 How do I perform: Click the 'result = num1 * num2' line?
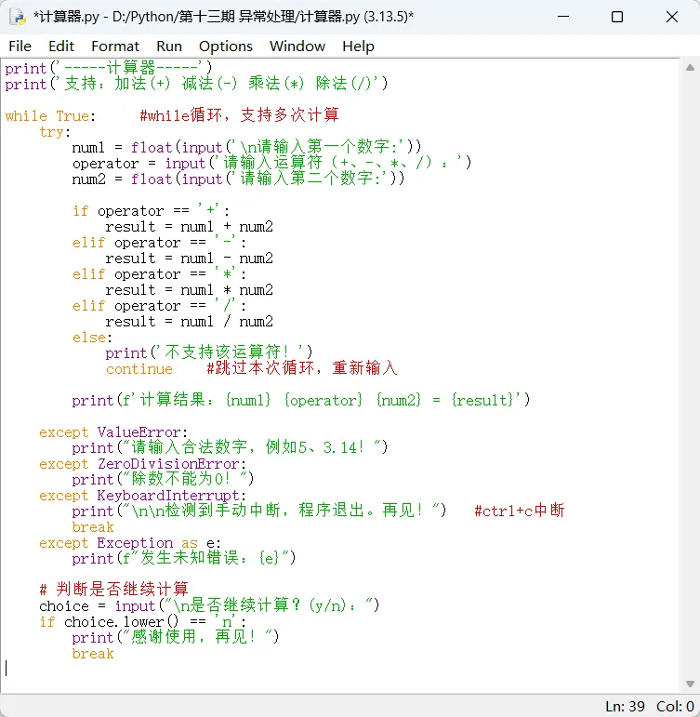pos(189,290)
